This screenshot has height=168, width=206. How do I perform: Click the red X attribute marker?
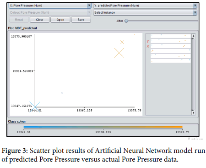pos(148,46)
